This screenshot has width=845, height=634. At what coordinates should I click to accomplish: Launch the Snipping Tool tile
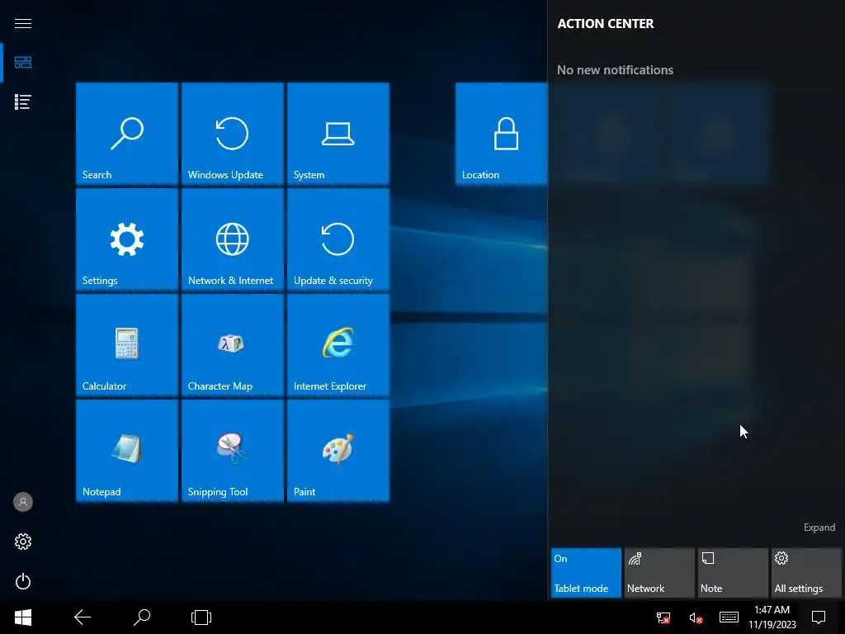pos(233,451)
